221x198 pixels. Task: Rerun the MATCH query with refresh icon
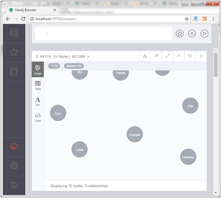pos(190,56)
